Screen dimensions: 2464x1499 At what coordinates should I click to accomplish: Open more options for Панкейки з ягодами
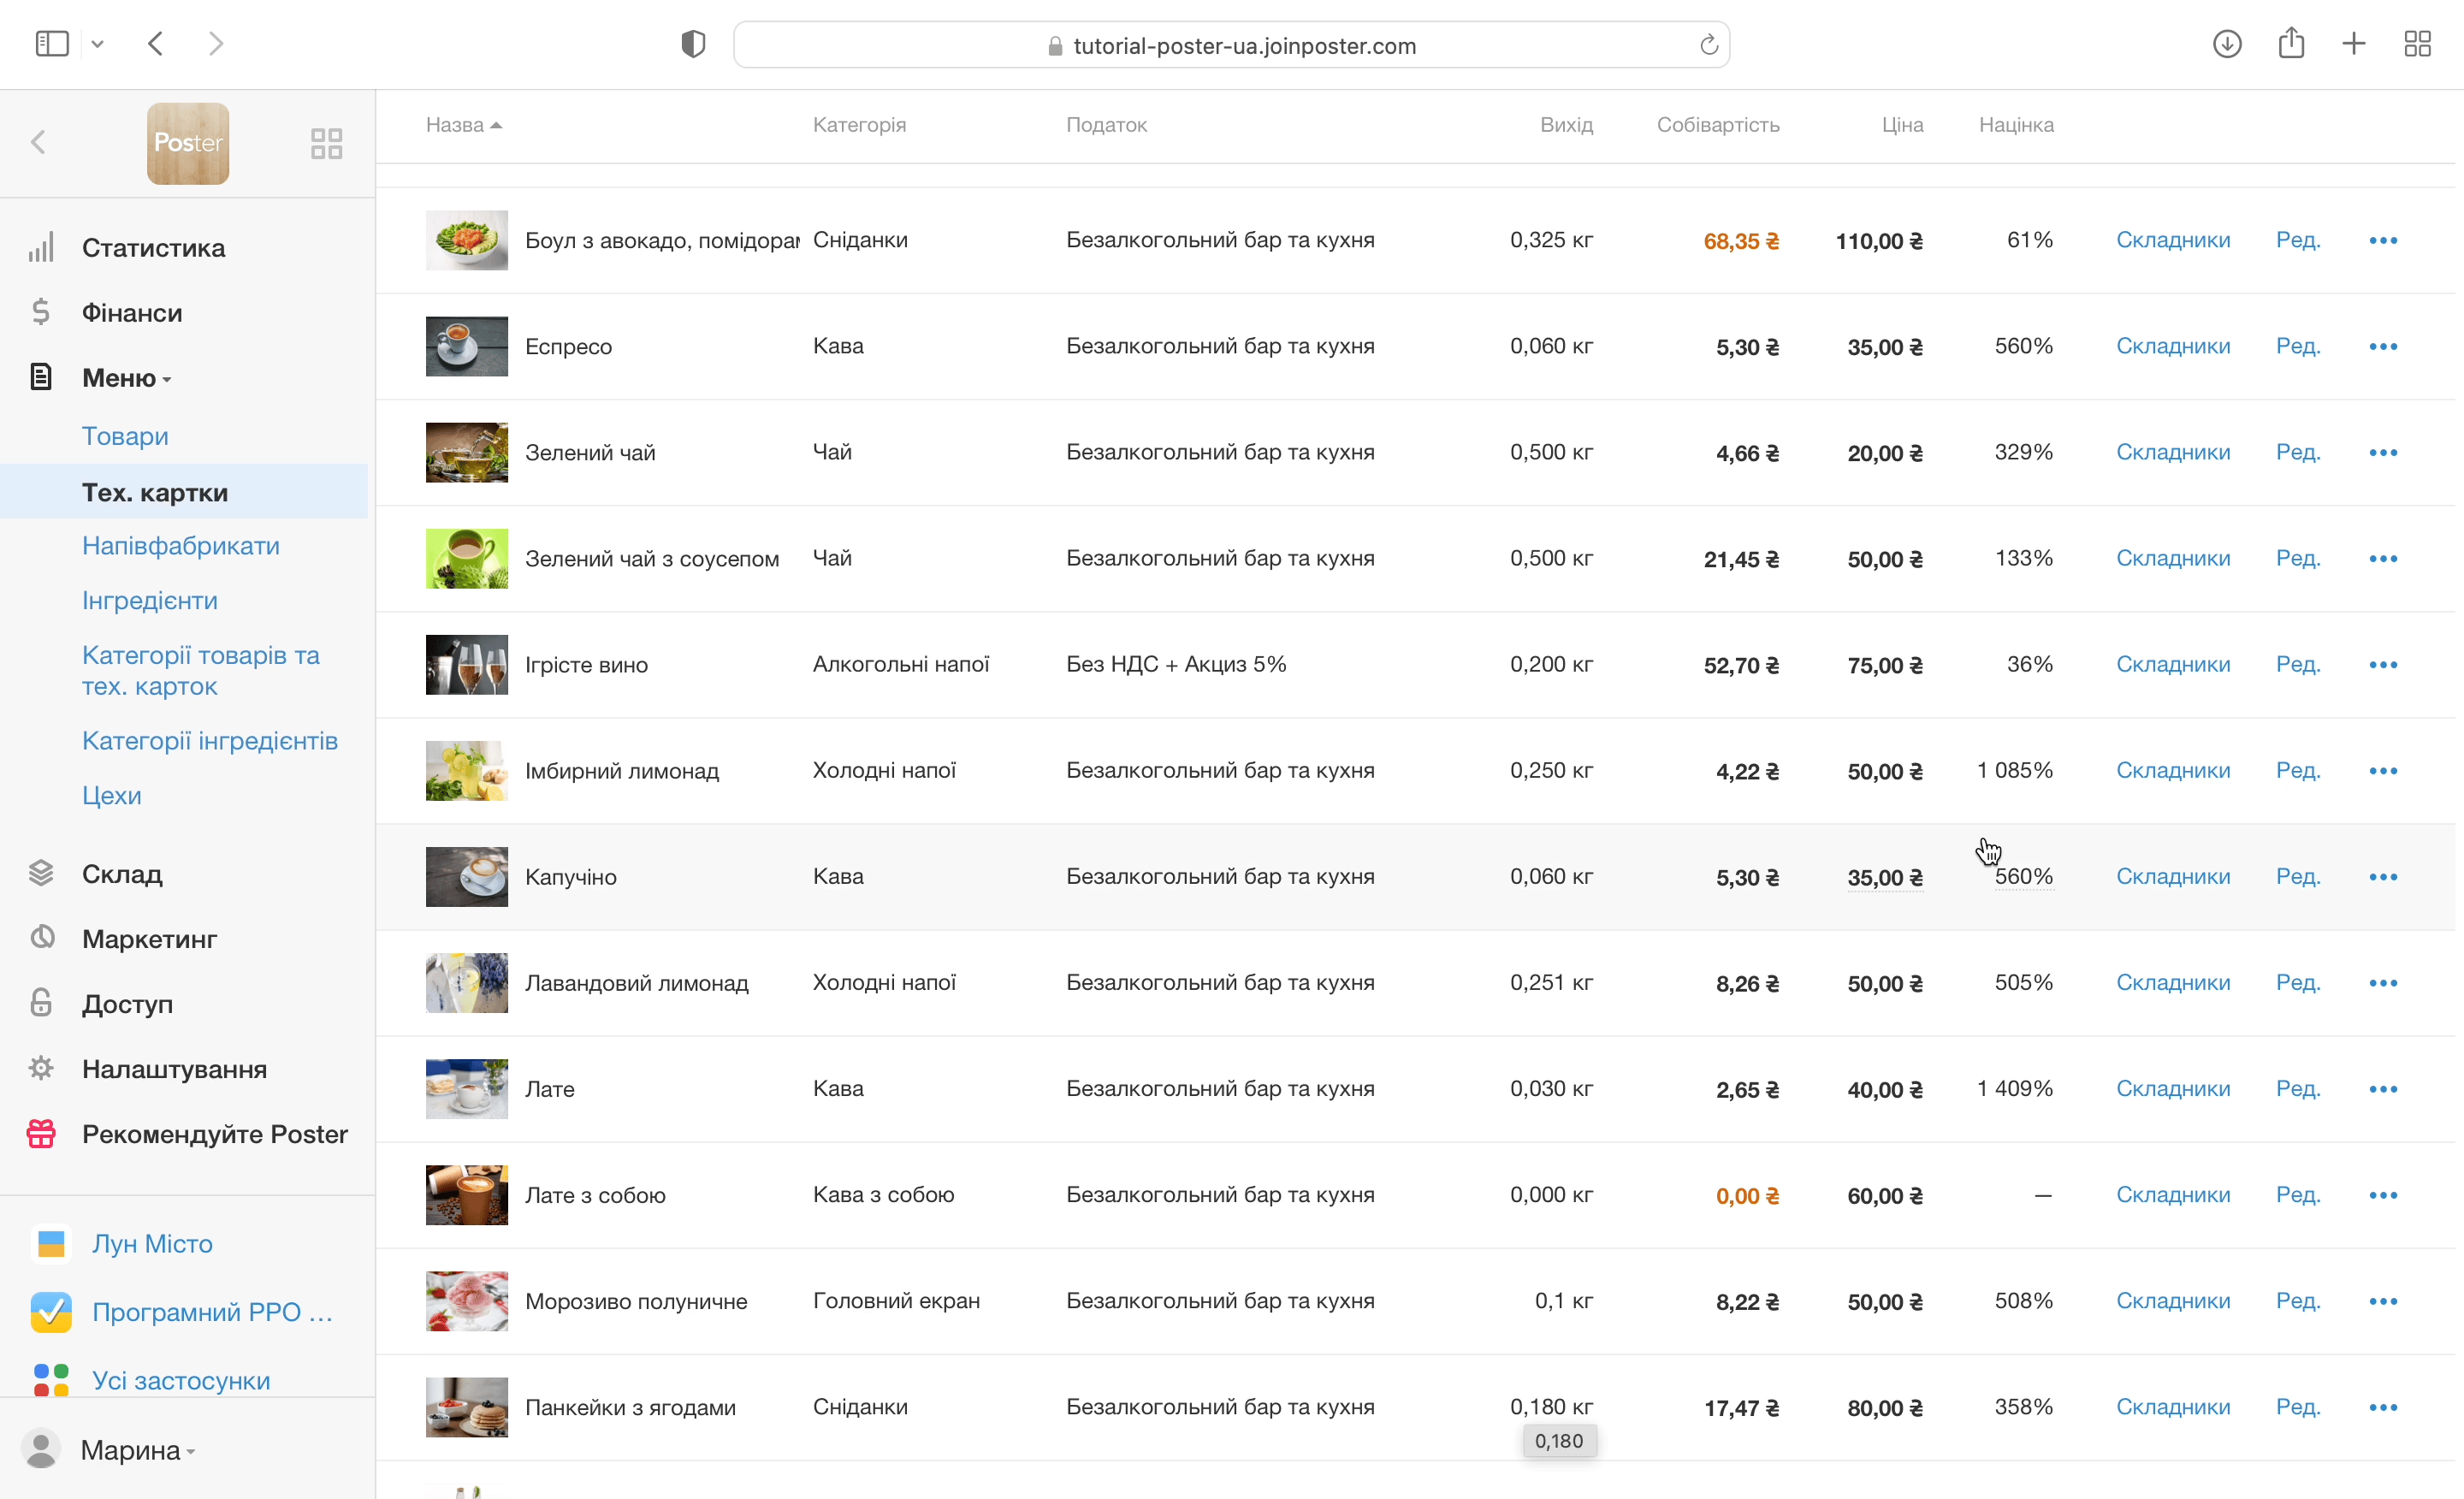point(2383,1407)
